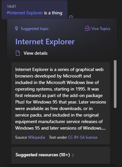Click the Viva Topics text label
122x167 pixels.
click(x=101, y=29)
